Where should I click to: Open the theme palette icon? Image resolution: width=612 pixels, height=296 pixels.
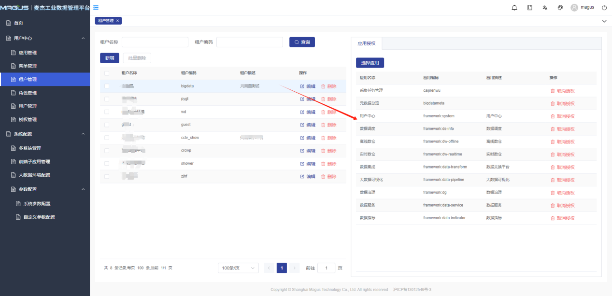point(560,8)
